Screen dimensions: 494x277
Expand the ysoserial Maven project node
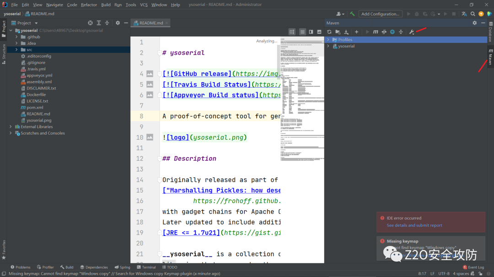328,46
